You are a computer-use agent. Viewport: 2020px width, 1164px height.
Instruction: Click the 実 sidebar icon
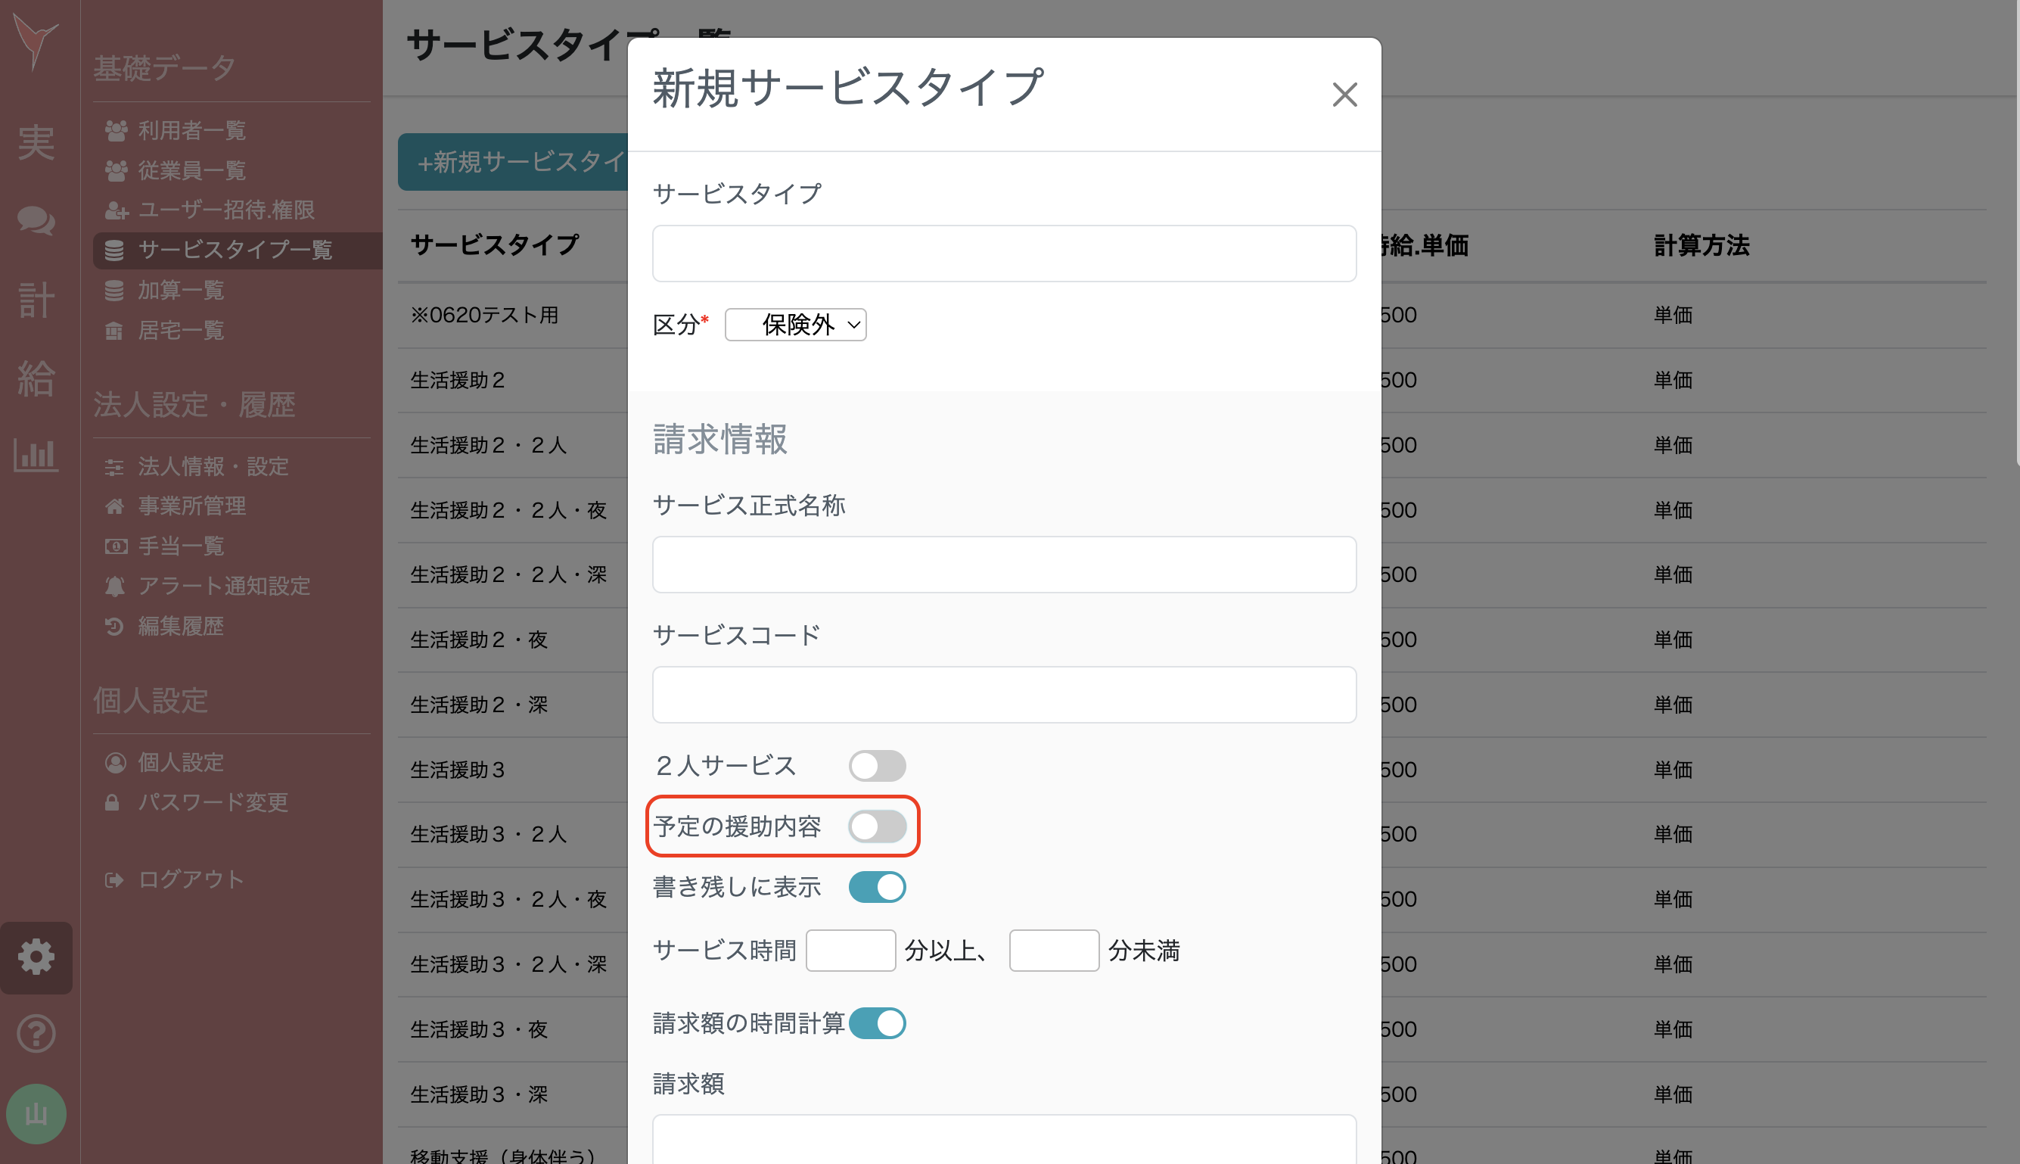tap(37, 142)
